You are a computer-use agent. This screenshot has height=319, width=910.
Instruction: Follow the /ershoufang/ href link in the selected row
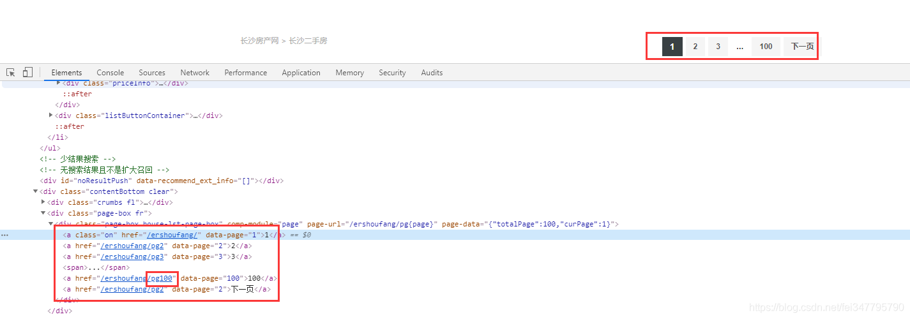[x=172, y=235]
